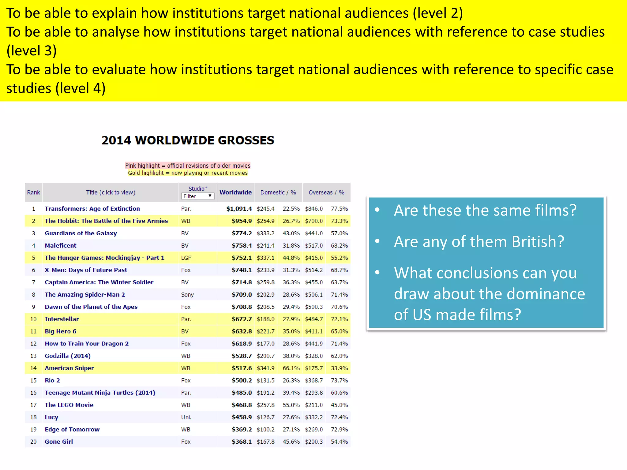
Task: Open the American Sniper link
Action: pyautogui.click(x=69, y=368)
